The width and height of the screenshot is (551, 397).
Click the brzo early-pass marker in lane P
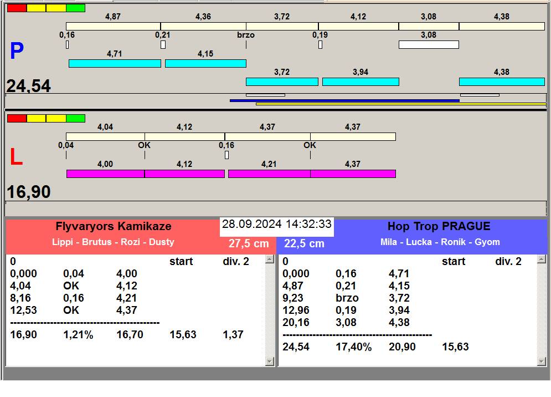(246, 44)
